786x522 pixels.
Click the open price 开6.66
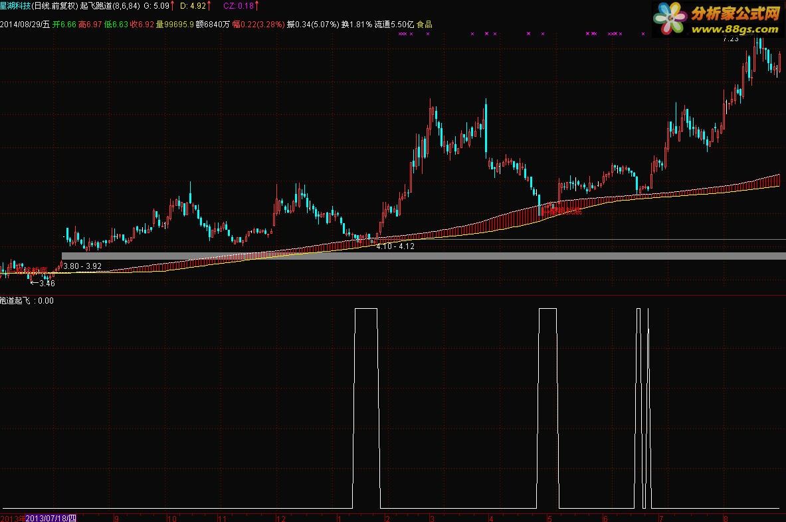click(64, 24)
